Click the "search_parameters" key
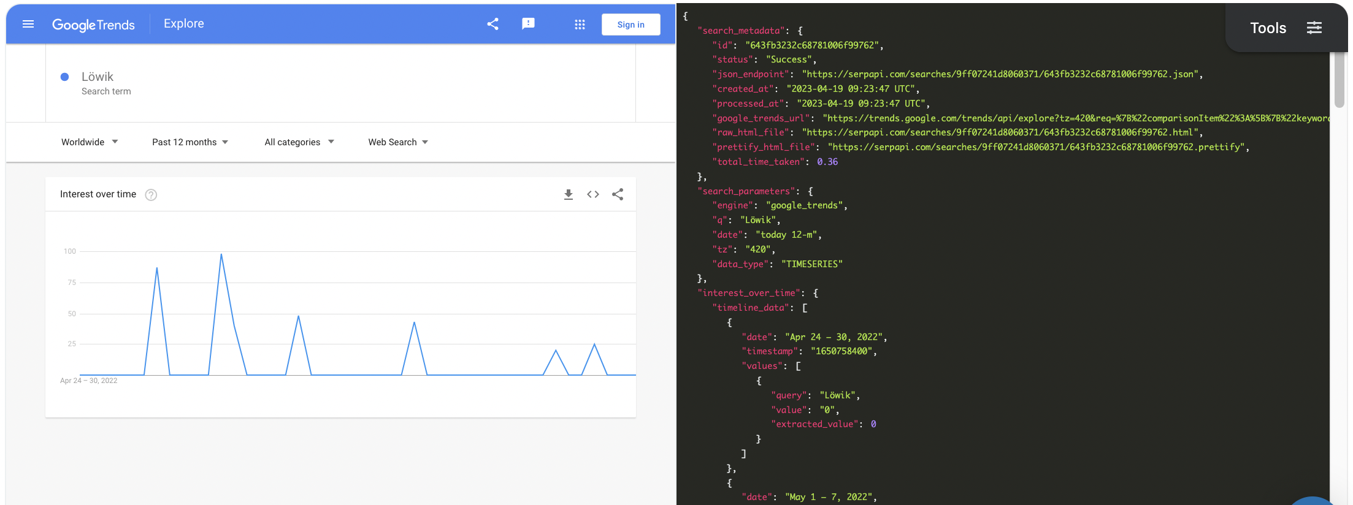The width and height of the screenshot is (1353, 505). (746, 191)
